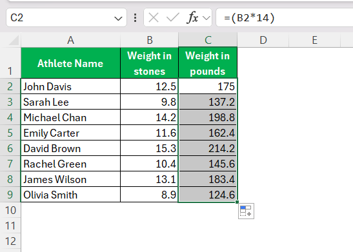Image resolution: width=353 pixels, height=252 pixels.
Task: Click the cell containing 11.6
Action: (x=150, y=133)
